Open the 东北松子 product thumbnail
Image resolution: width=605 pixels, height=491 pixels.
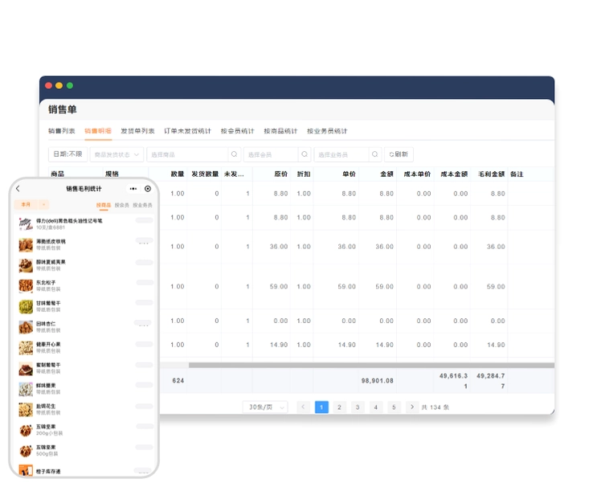point(26,286)
